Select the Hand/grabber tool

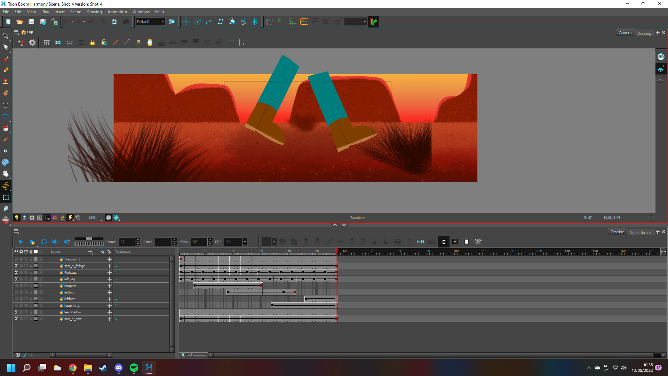[6, 174]
